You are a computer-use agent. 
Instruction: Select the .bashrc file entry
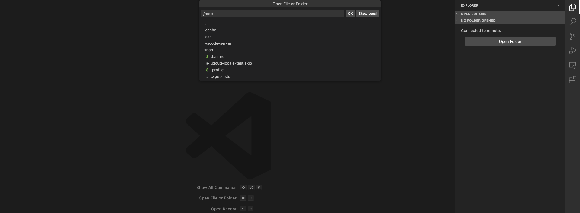click(217, 57)
